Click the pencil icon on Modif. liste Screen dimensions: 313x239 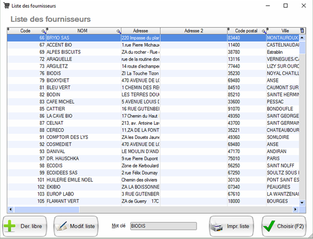click(62, 227)
